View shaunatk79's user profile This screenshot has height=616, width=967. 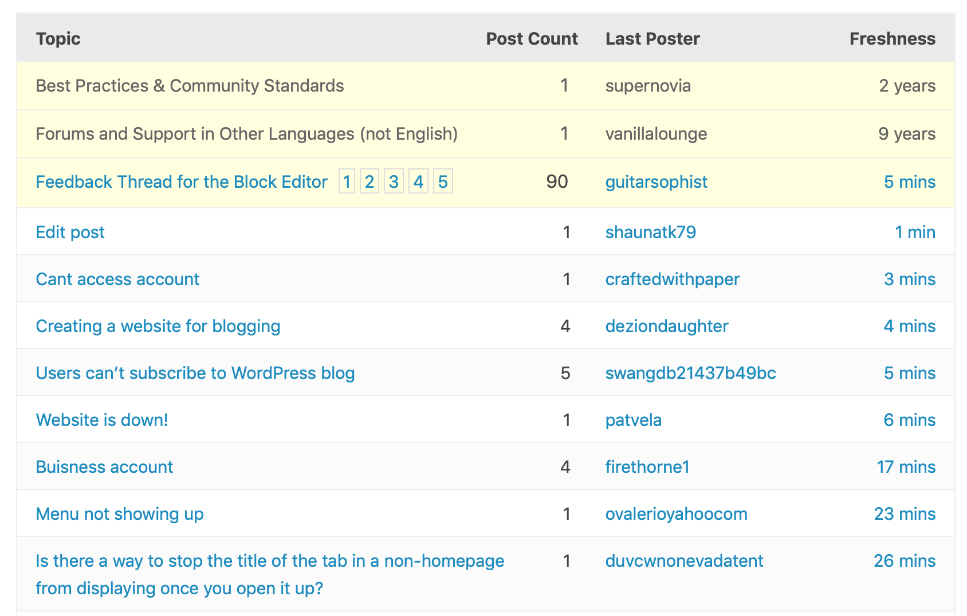click(650, 232)
